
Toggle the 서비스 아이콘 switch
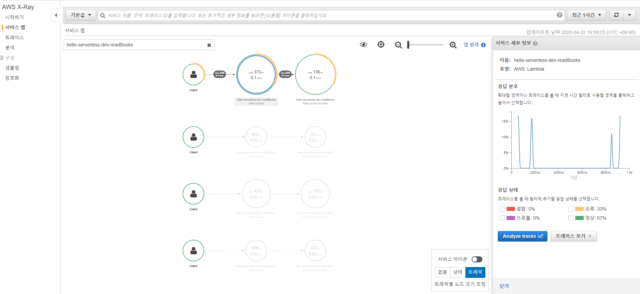pos(477,259)
